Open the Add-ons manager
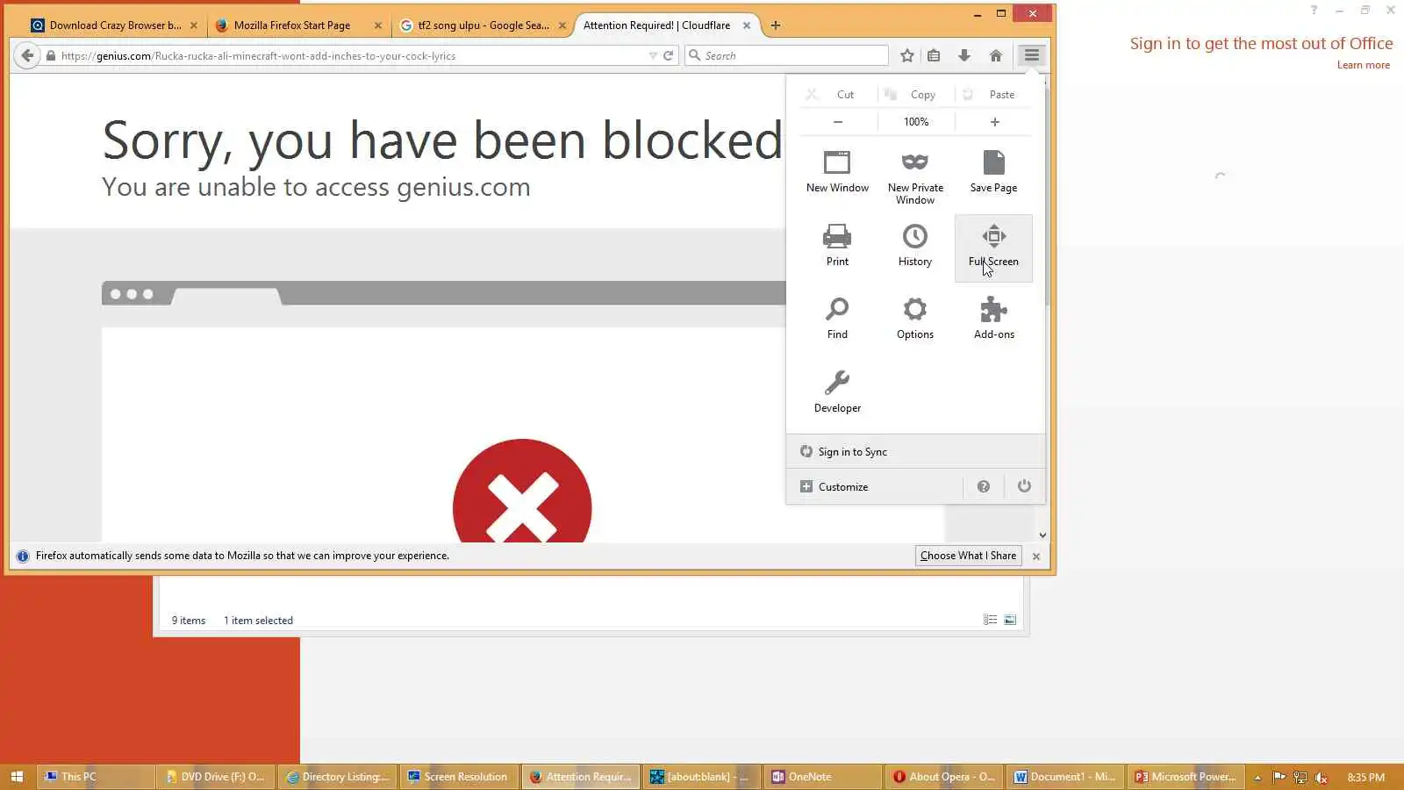 click(993, 319)
